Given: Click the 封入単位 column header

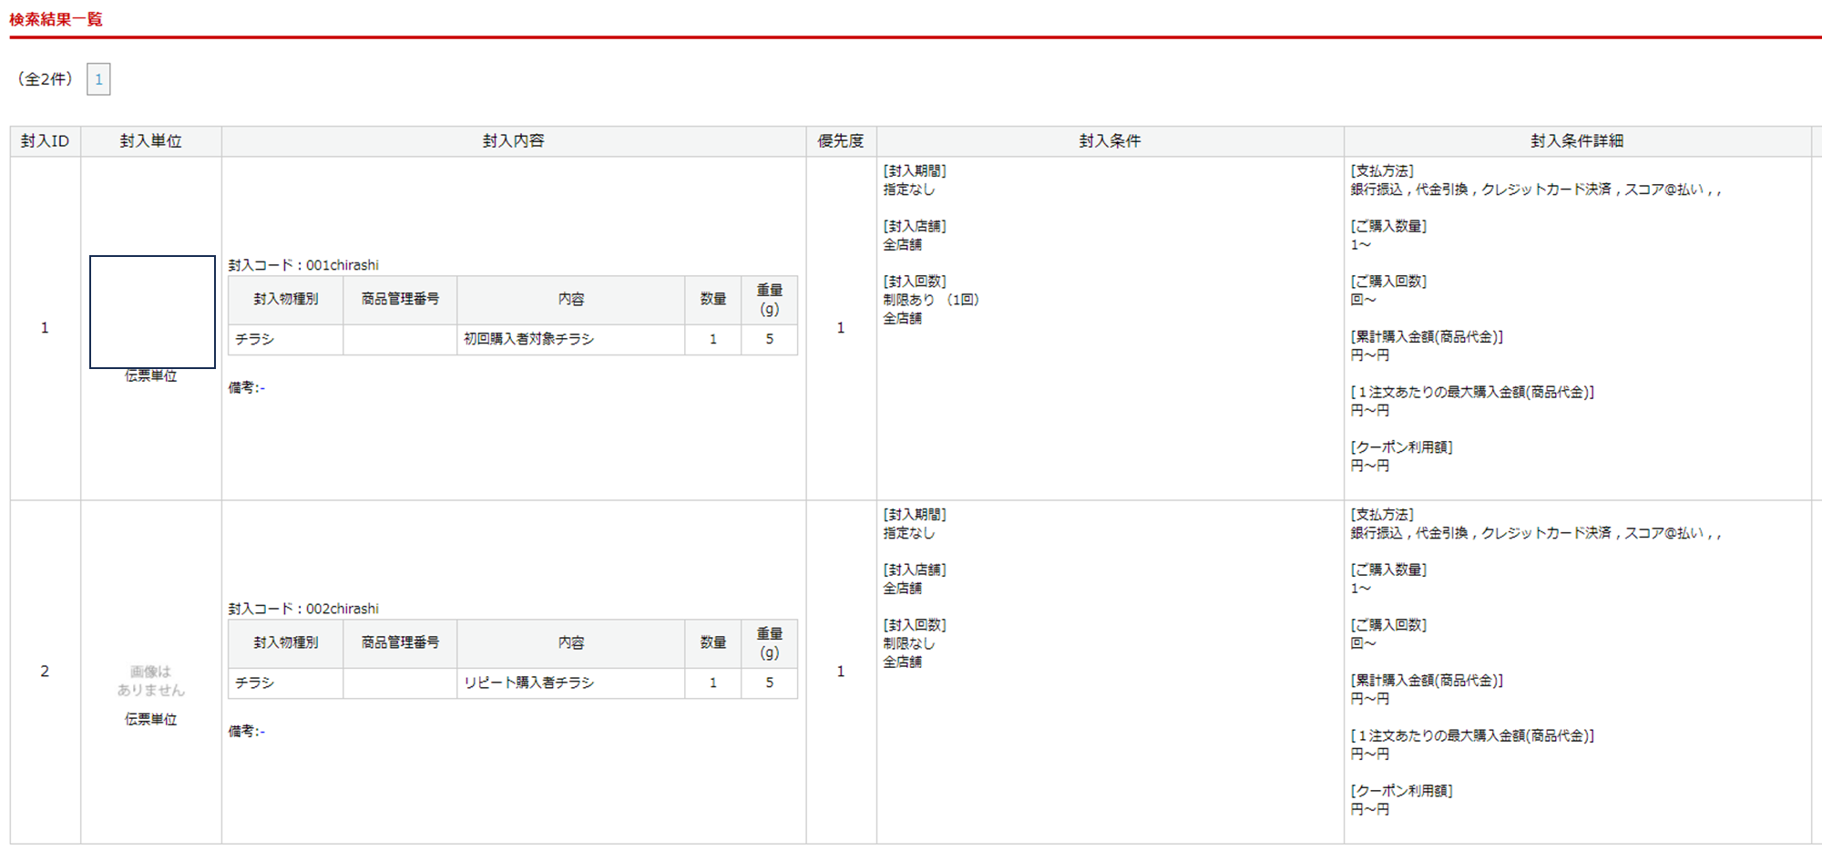Looking at the screenshot, I should coord(151,141).
